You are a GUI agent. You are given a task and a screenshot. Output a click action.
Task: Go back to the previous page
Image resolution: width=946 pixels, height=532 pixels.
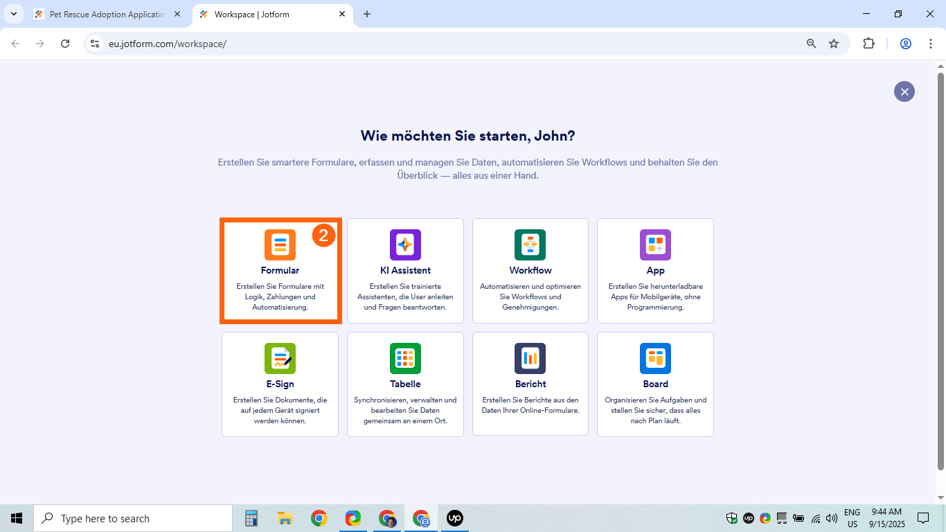point(15,44)
